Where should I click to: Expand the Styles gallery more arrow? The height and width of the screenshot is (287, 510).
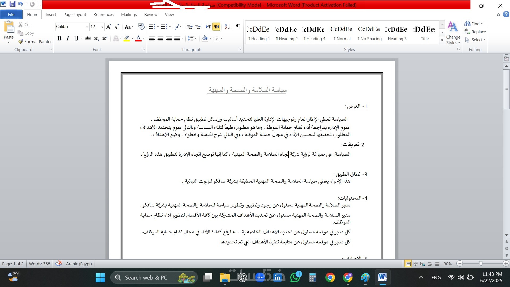coord(442,40)
